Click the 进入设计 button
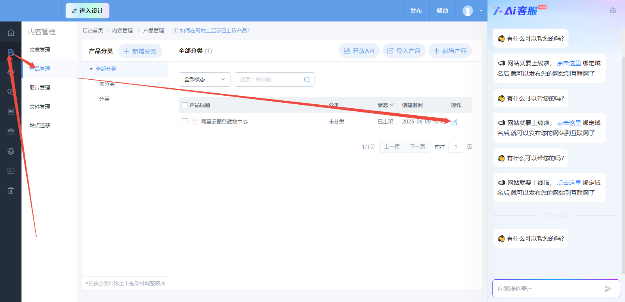This screenshot has height=302, width=625. (x=87, y=11)
